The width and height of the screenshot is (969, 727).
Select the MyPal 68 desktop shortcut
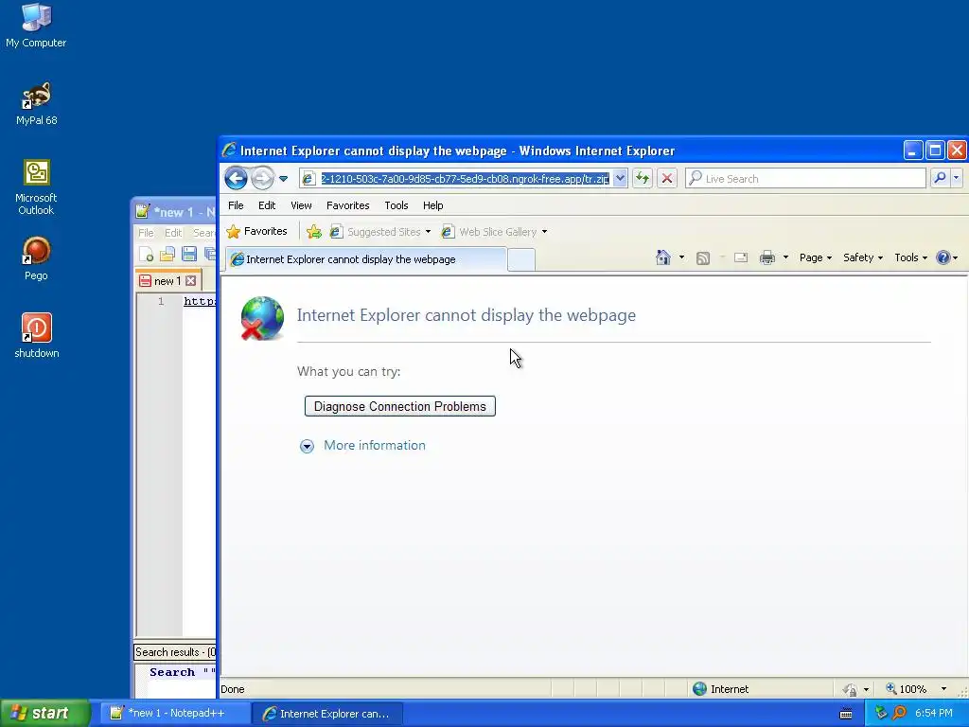pos(37,103)
